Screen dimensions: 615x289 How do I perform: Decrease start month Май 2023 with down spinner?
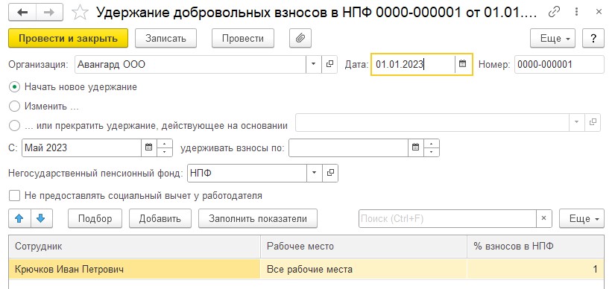[x=165, y=152]
